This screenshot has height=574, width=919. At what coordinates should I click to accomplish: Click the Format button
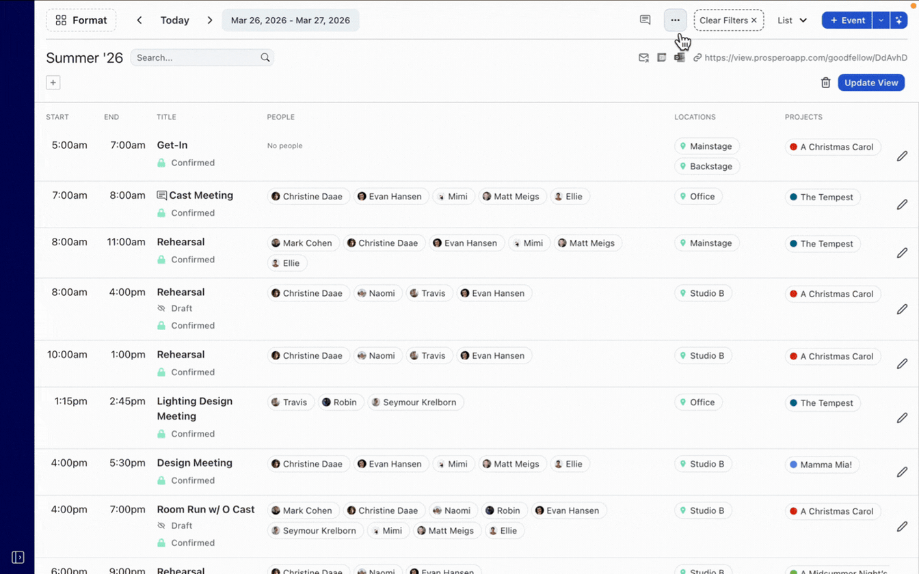[81, 20]
